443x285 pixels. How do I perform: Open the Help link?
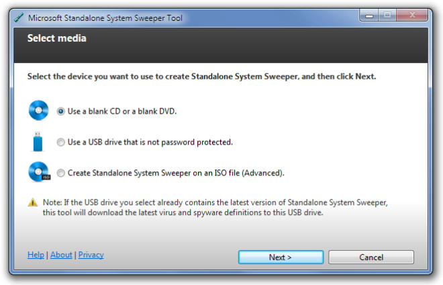point(36,255)
